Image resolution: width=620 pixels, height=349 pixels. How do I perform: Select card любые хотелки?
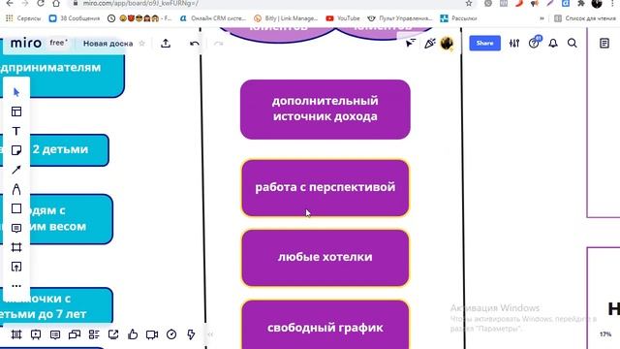tap(325, 258)
